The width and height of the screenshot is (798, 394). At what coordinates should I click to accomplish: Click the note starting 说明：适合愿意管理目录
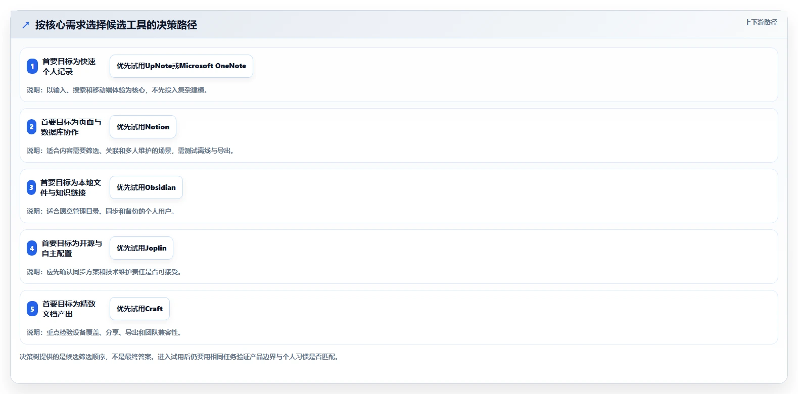tap(101, 211)
